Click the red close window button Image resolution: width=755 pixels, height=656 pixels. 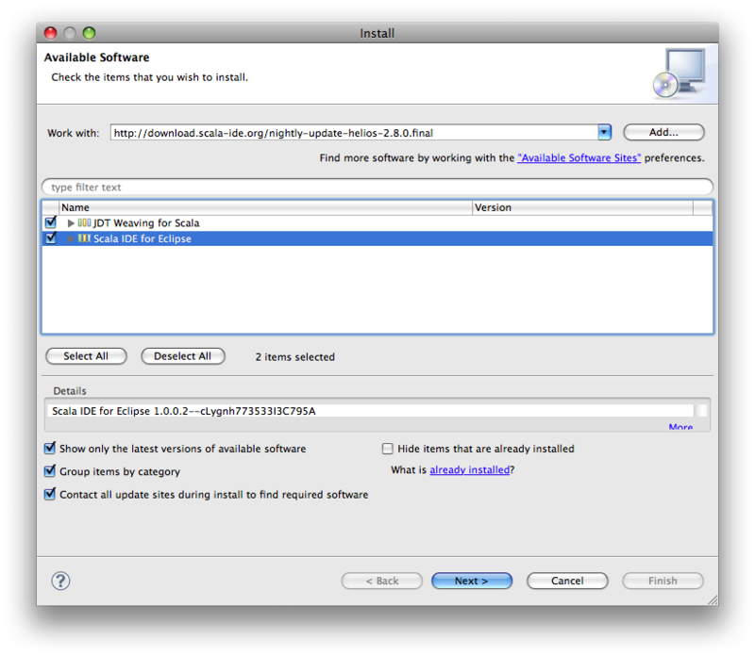tap(51, 33)
